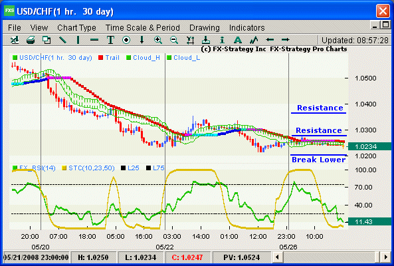This screenshot has height=266, width=394.
Task: Print the chart using the printer icon
Action: point(31,40)
